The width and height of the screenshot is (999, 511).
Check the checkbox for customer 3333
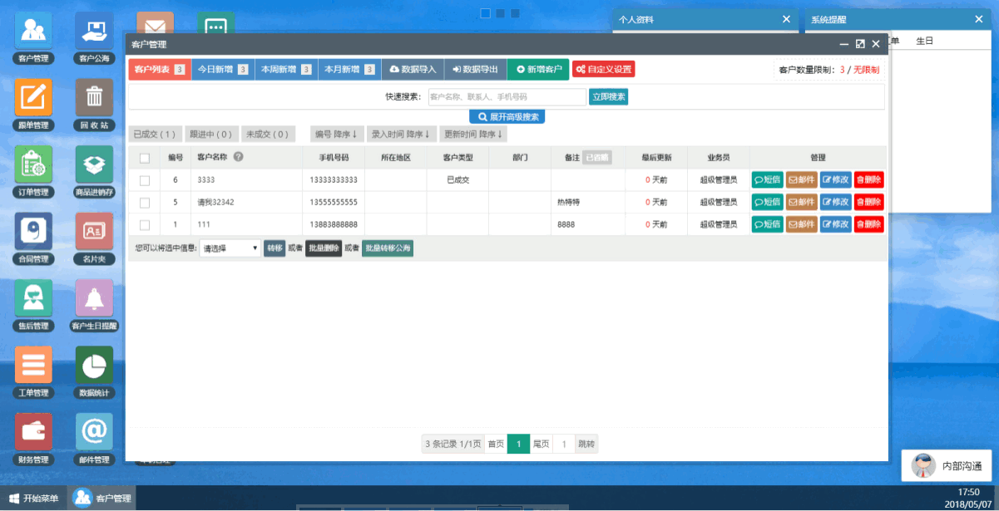pyautogui.click(x=144, y=179)
